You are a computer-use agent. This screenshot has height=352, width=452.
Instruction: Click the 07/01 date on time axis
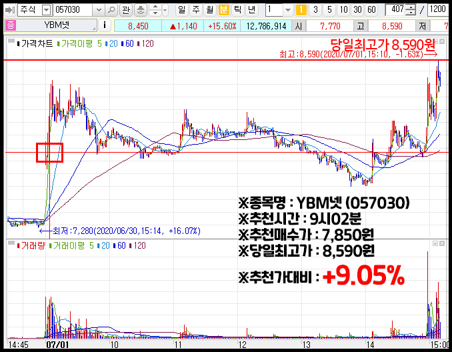pos(57,344)
